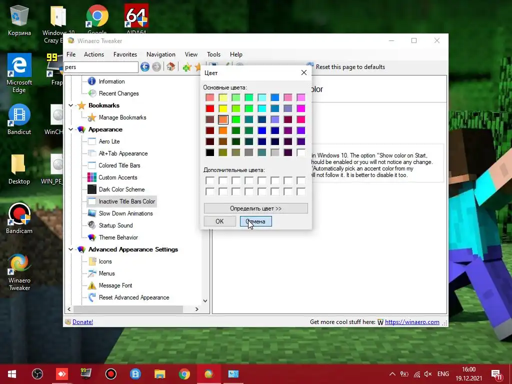The width and height of the screenshot is (512, 384).
Task: Select Dark Color Scheme item
Action: pyautogui.click(x=121, y=189)
